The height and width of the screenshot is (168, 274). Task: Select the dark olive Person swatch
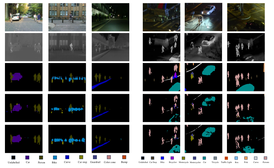(x=41, y=158)
